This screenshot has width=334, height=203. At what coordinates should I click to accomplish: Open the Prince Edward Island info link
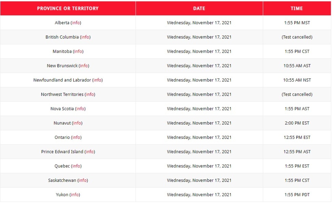90,152
